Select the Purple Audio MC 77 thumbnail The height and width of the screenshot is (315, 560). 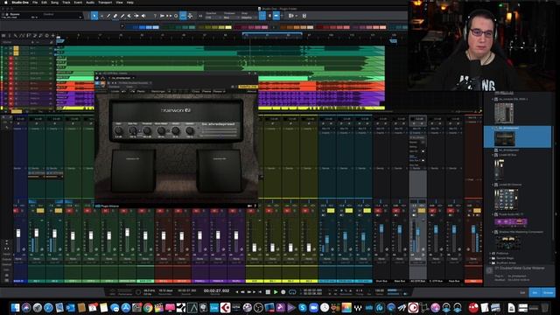(511, 222)
